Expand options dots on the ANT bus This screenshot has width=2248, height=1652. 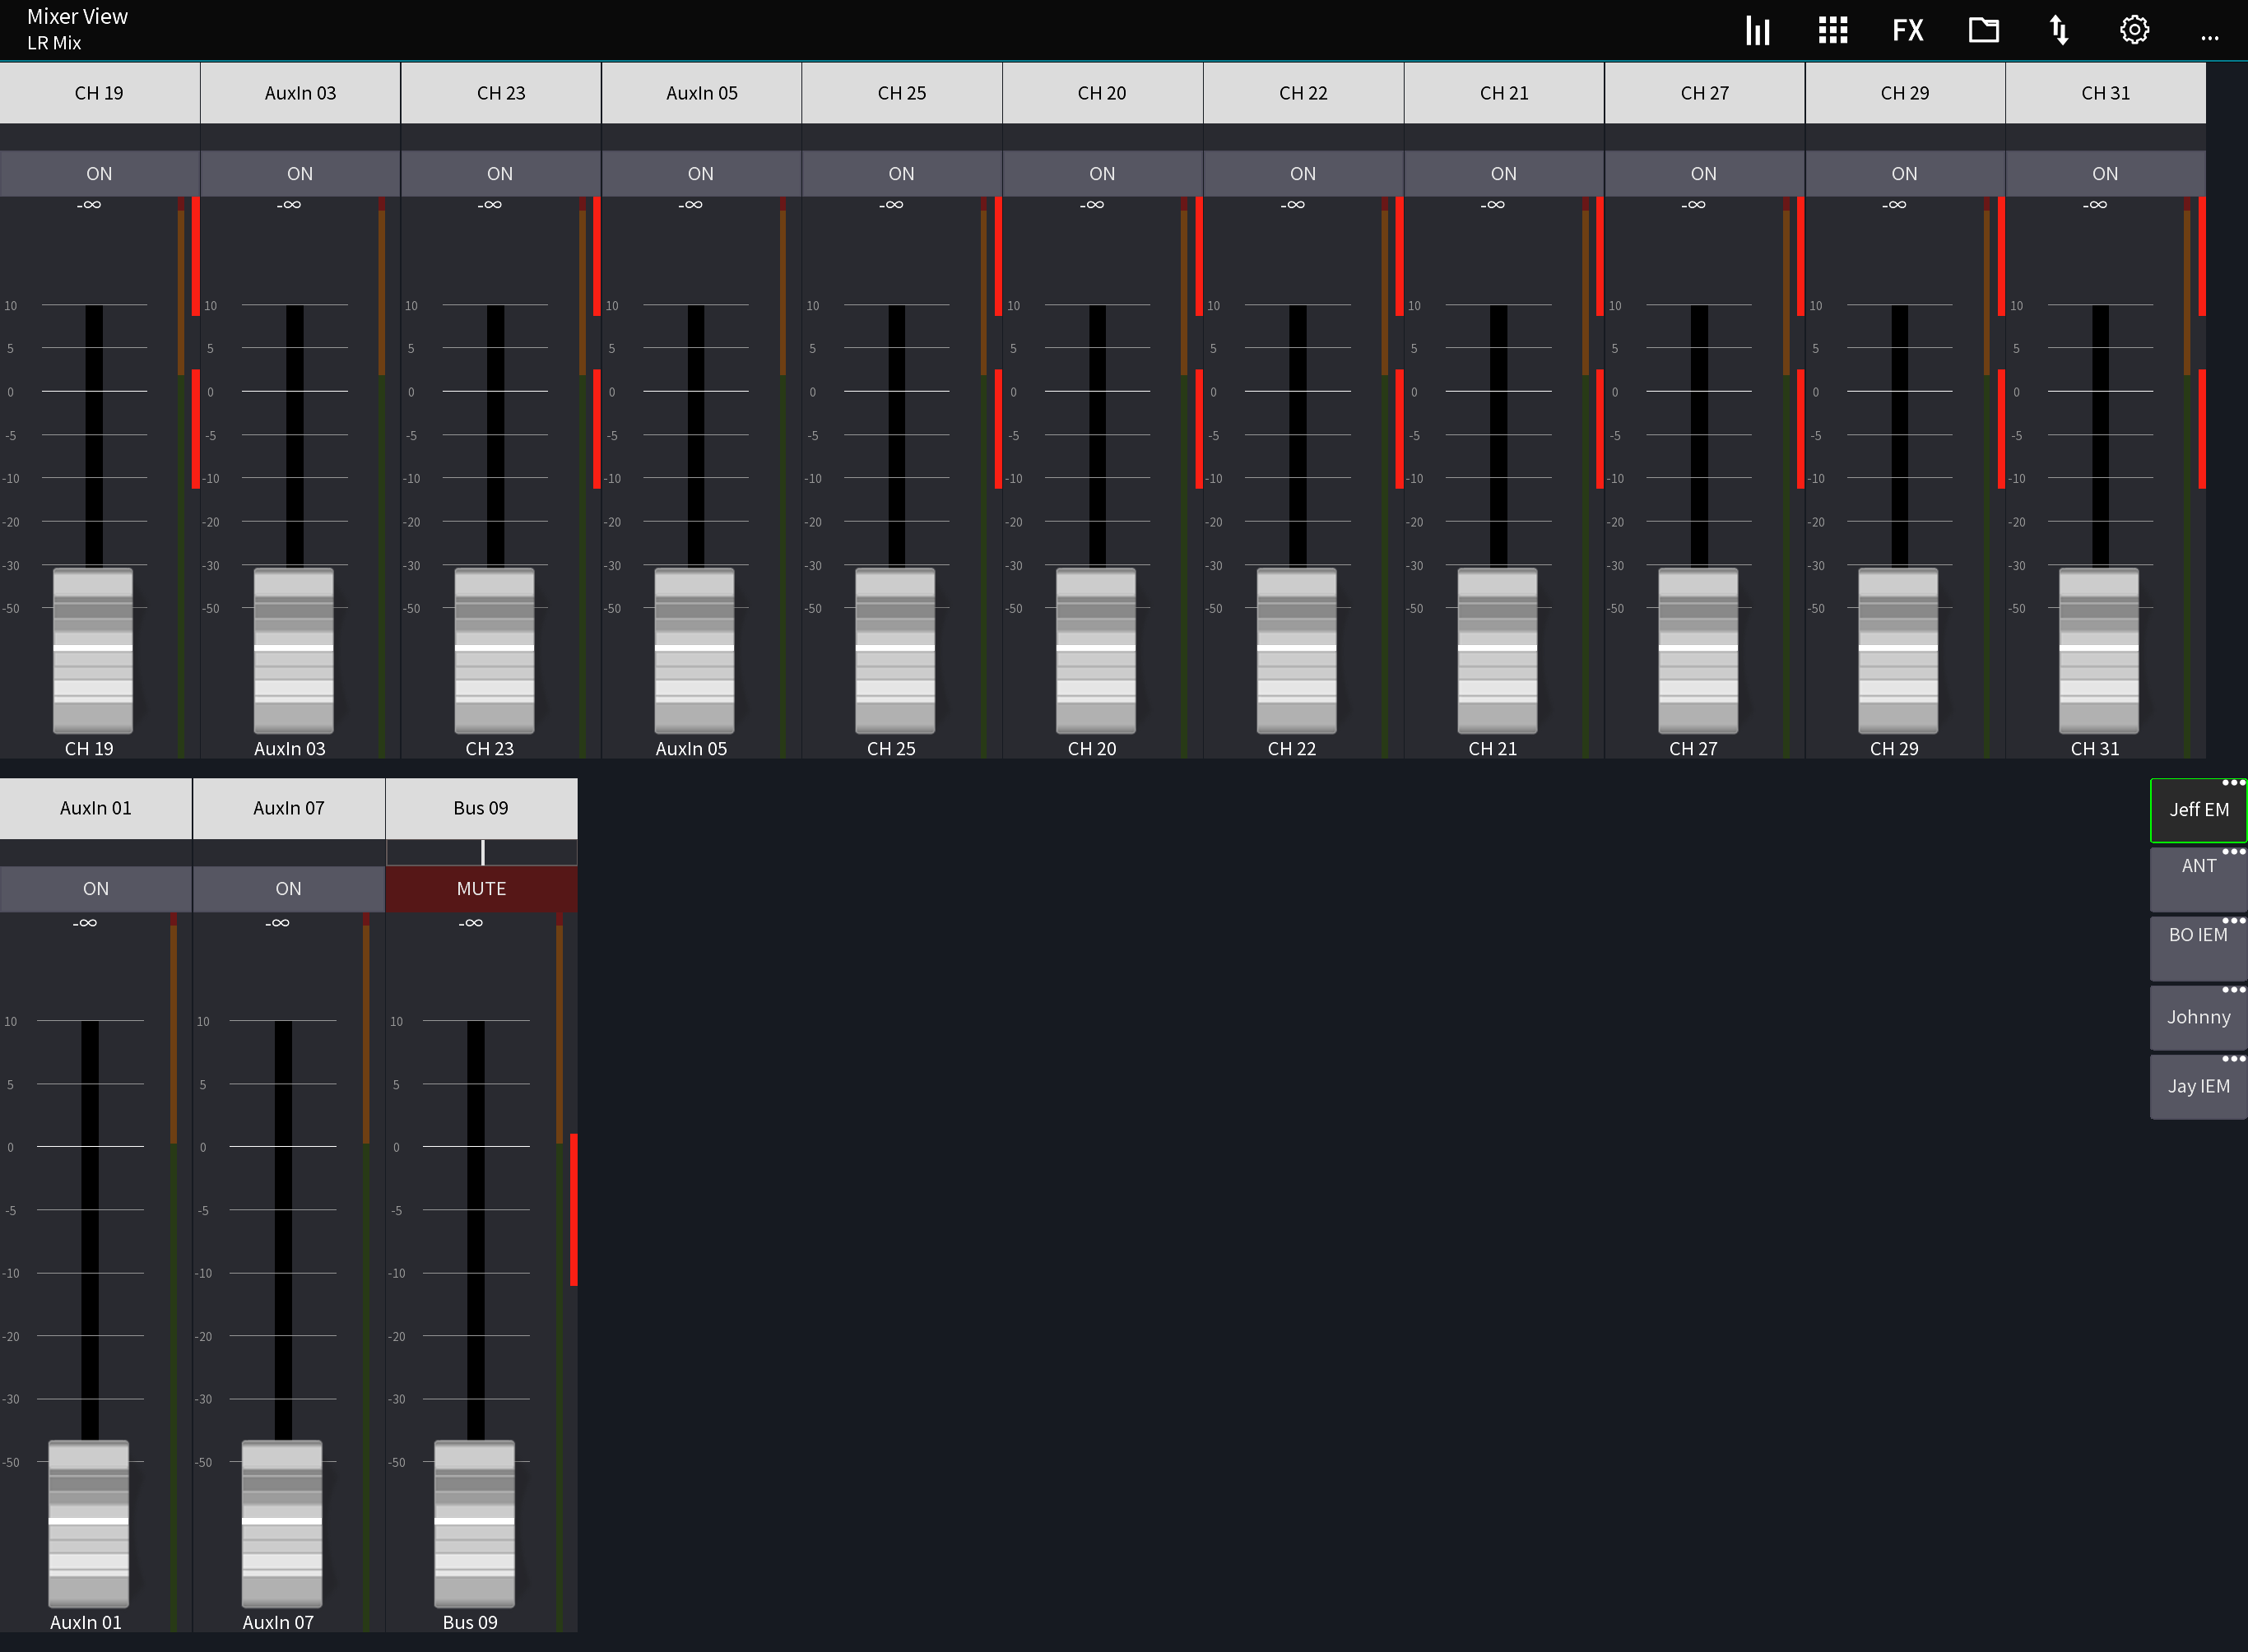2233,852
